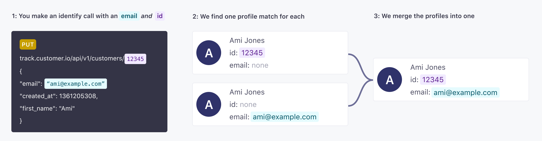Screen dimensions: 542x141
Task: Click the purple id tag in step 1 heading
Action: [160, 16]
